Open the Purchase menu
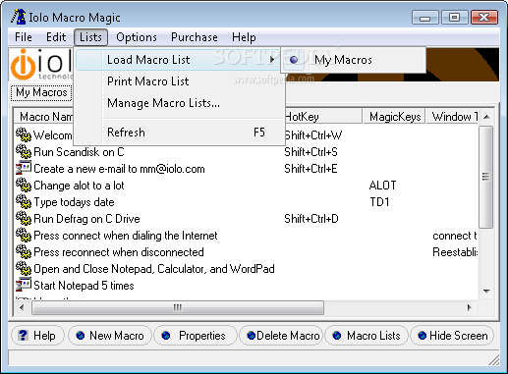508x374 pixels. (x=195, y=37)
